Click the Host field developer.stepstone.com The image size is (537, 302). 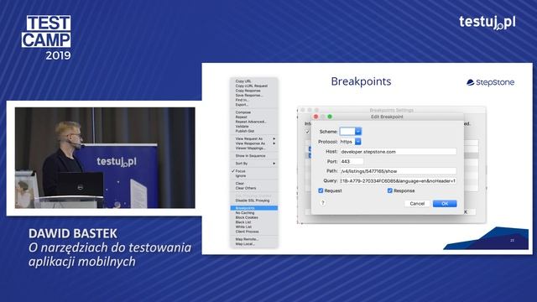[x=398, y=152]
